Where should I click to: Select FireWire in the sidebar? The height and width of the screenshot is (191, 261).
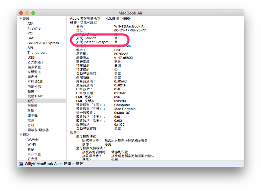(x=34, y=28)
